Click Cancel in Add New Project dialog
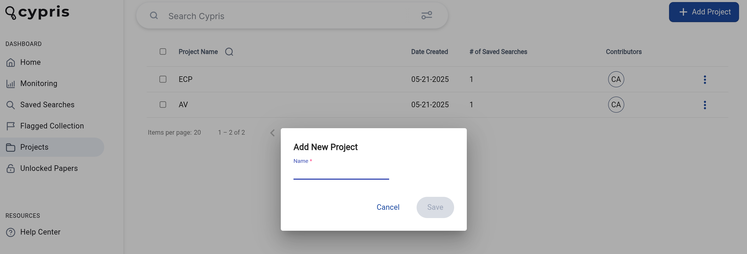Screen dimensions: 747x254 [x=388, y=207]
